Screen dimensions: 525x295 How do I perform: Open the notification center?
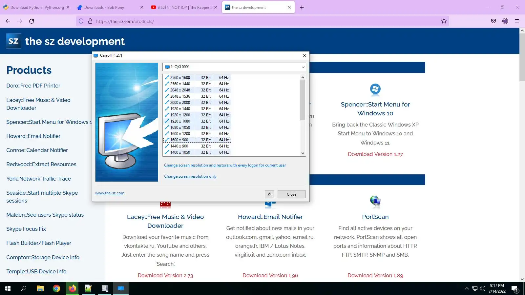coord(514,289)
